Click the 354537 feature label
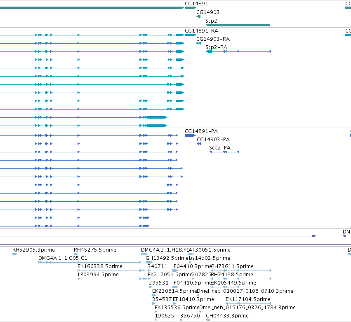This screenshot has width=351, height=322. 162,299
